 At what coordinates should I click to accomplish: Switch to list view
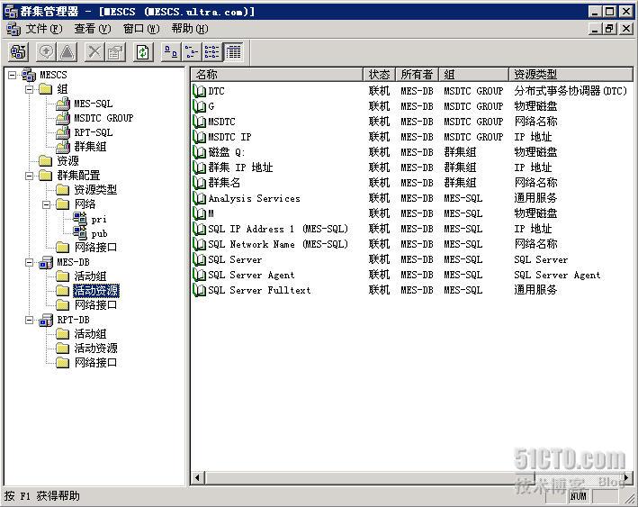click(x=212, y=52)
